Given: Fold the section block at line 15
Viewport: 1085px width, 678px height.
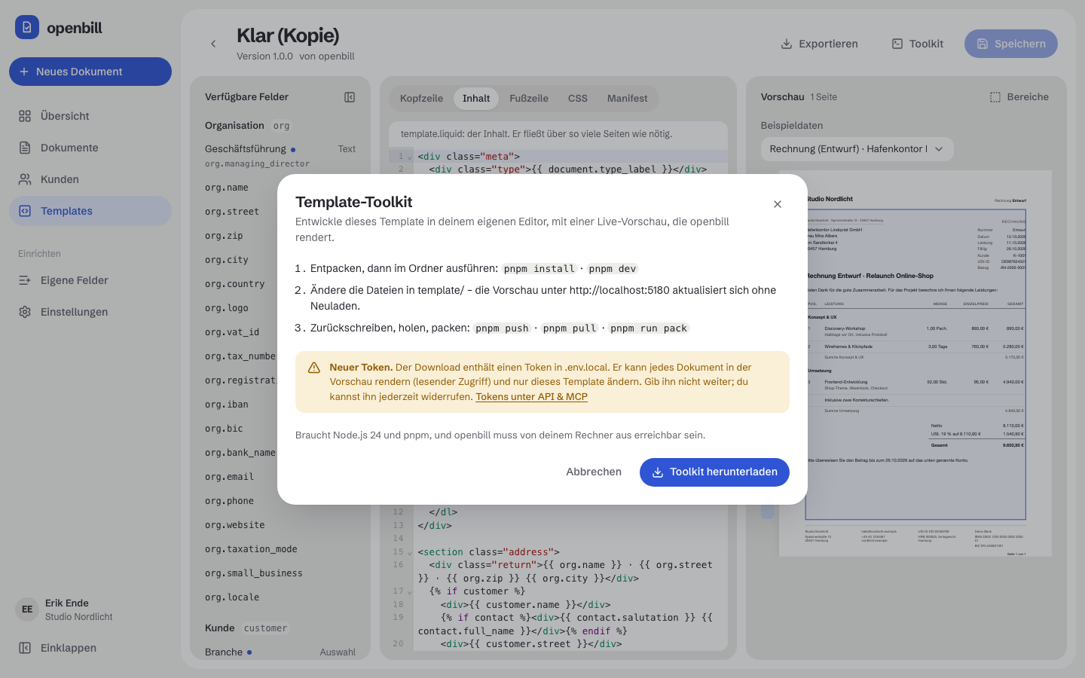Looking at the screenshot, I should tap(410, 553).
